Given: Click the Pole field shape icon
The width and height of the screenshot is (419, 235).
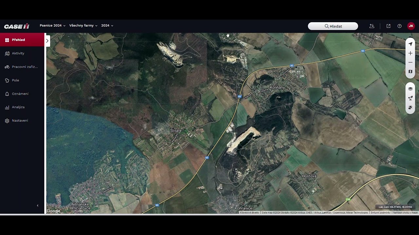Looking at the screenshot, I should click(x=7, y=80).
